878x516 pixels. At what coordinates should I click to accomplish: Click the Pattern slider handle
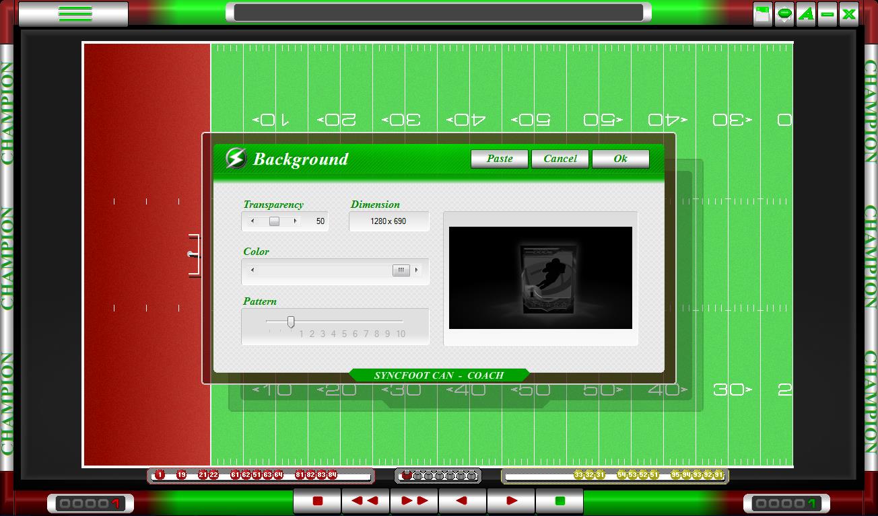click(291, 322)
